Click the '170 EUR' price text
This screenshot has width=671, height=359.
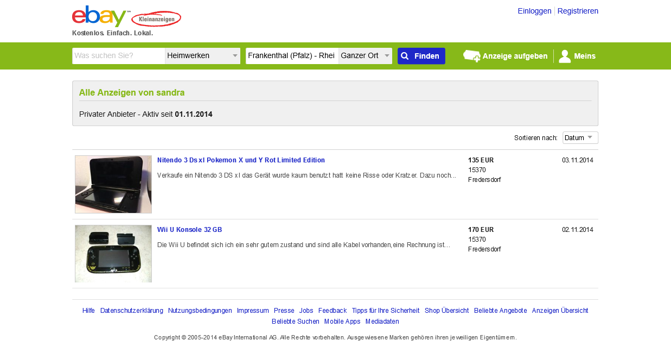click(481, 230)
